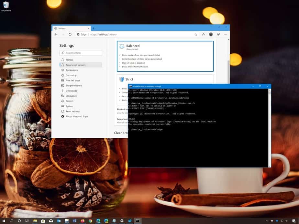The height and width of the screenshot is (224, 299).
Task: Click the 'MICROSOFT TOOL KIT TO DISABLE DELIVERY OF' line
Action: (x=152, y=106)
